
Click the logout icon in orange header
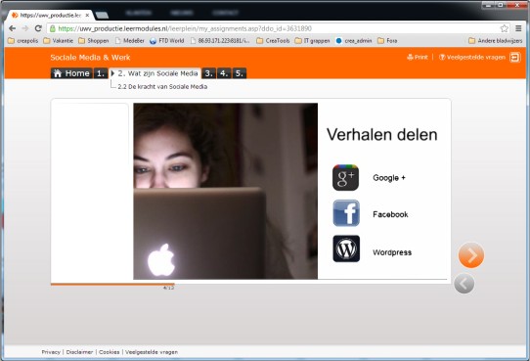[x=515, y=58]
